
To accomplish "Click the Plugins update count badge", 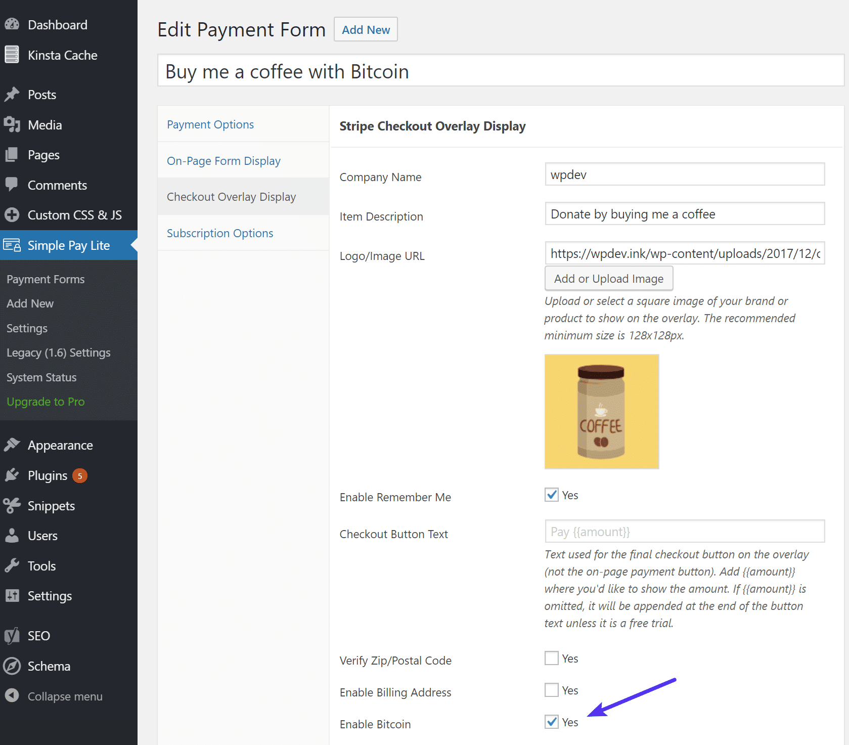I will [x=80, y=475].
